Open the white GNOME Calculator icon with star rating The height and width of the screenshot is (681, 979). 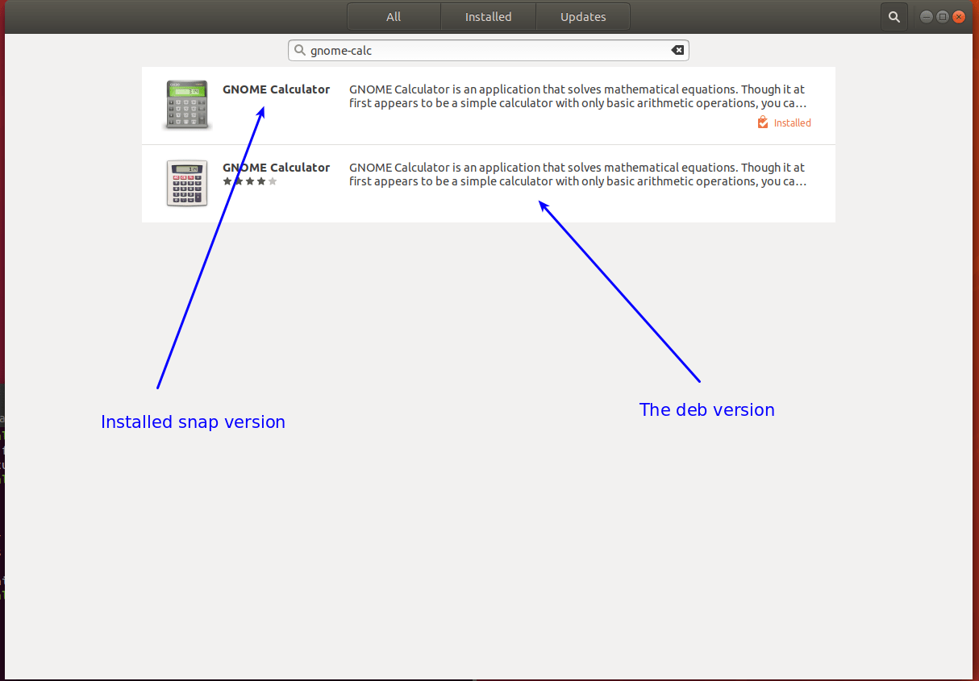coord(187,183)
